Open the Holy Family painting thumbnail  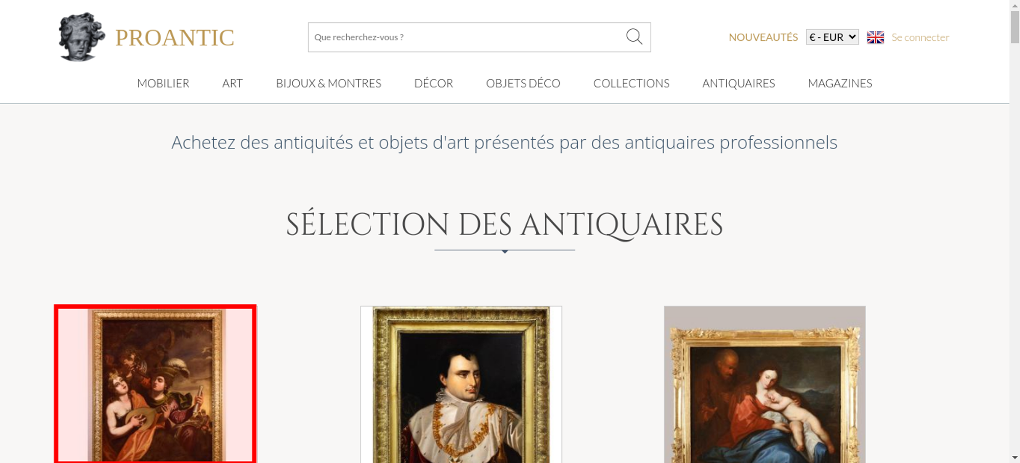click(x=764, y=384)
